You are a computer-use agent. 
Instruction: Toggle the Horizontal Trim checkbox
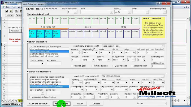[x=132, y=66]
